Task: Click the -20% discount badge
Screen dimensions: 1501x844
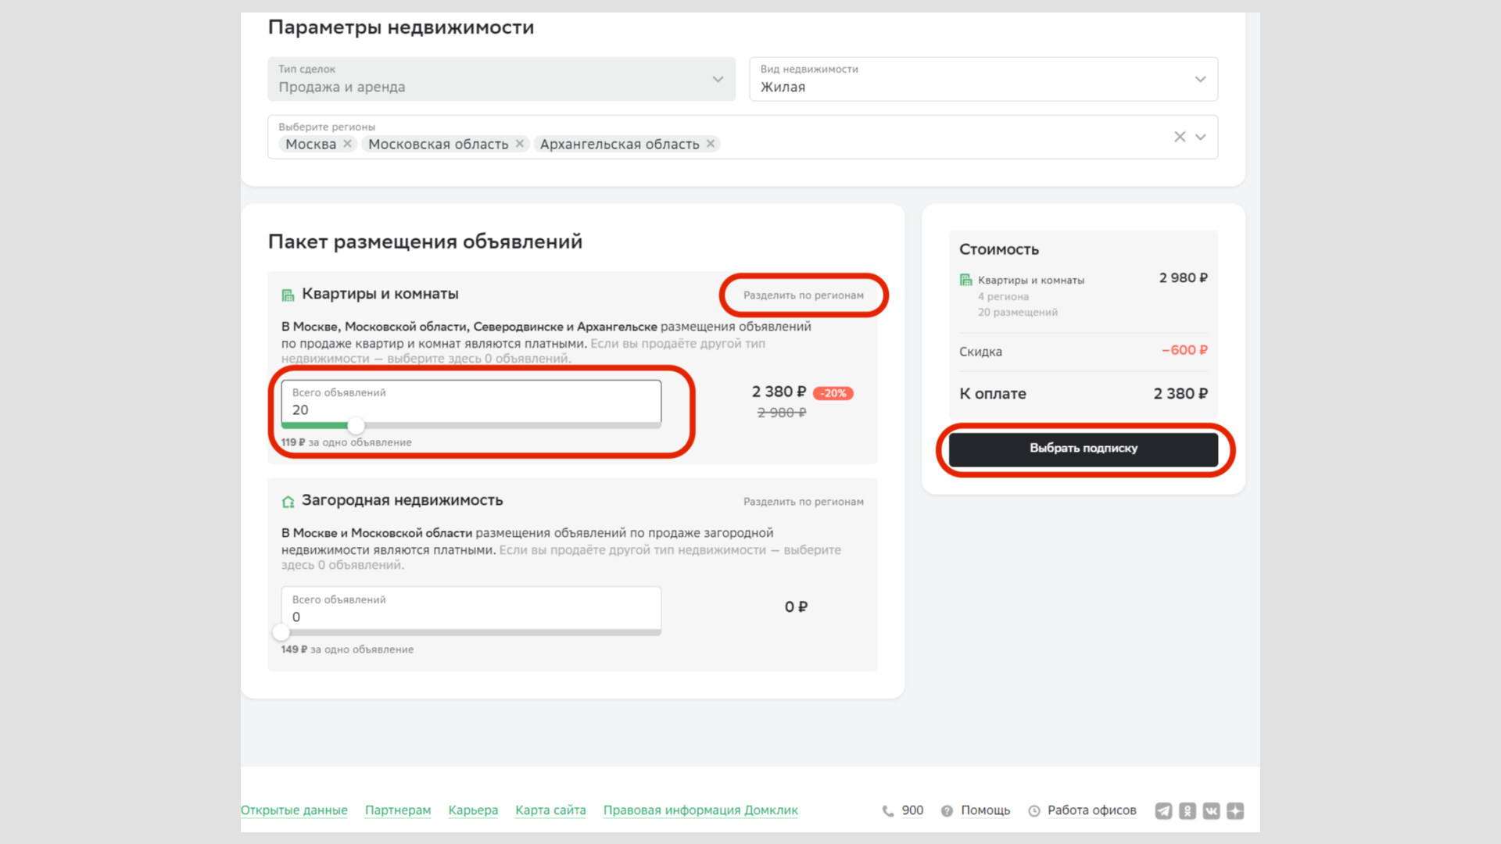Action: [833, 393]
